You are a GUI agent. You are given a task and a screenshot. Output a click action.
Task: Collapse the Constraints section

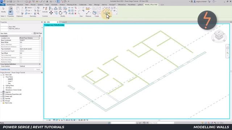point(40,36)
